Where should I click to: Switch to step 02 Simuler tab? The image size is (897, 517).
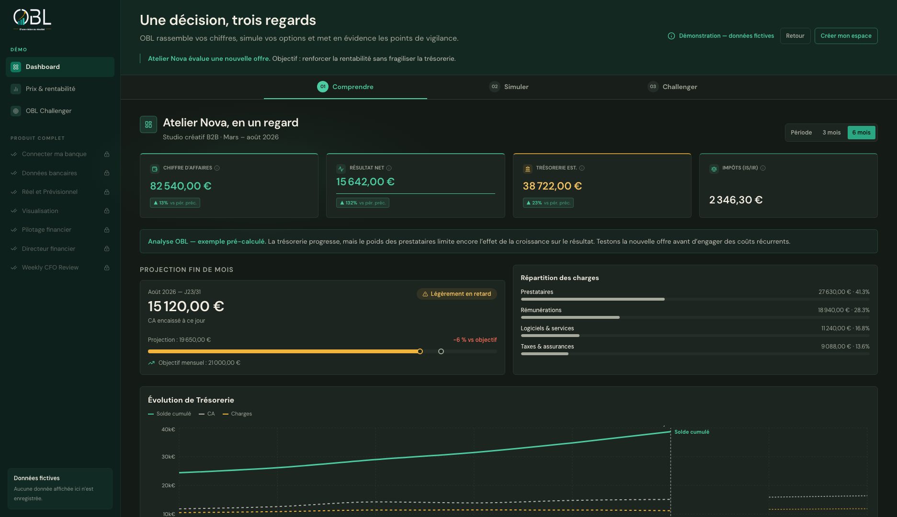pos(509,87)
